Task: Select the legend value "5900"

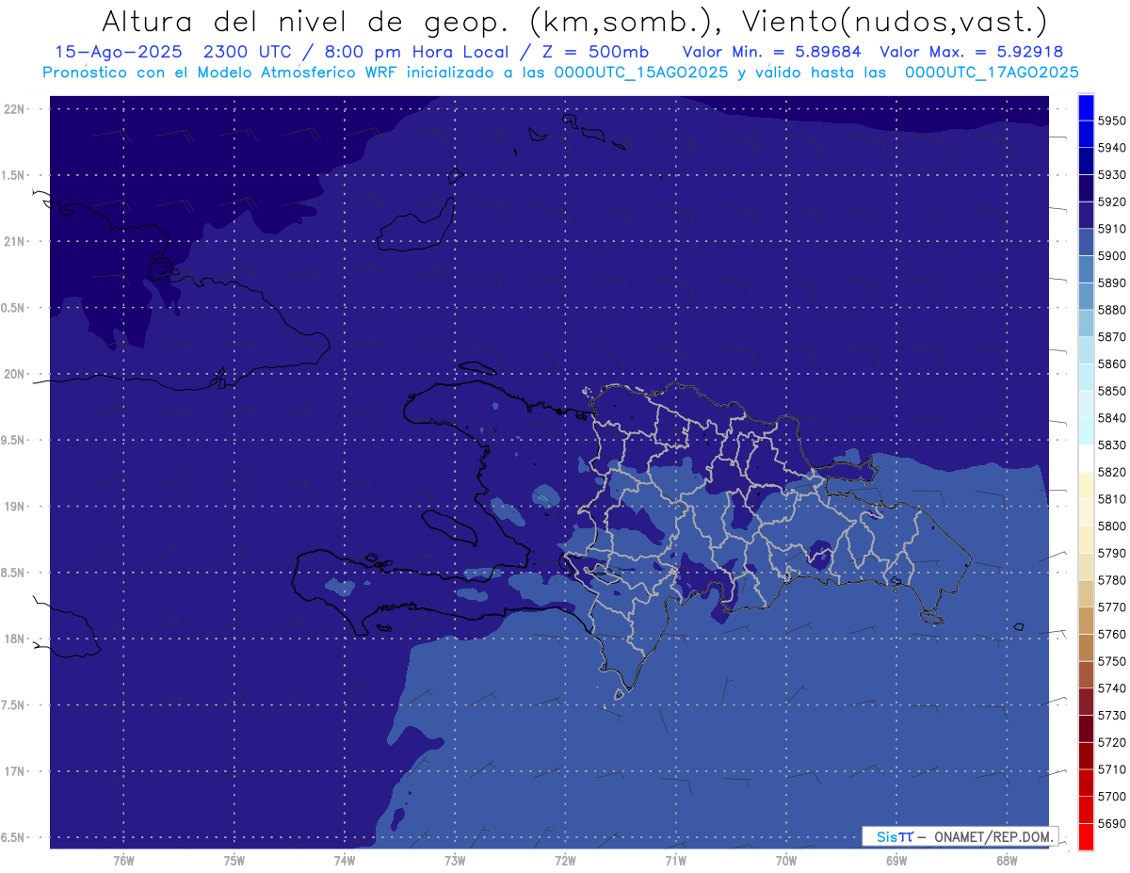Action: tap(1111, 256)
